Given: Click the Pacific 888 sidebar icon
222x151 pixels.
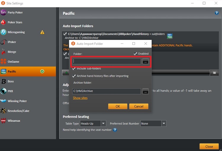Looking at the screenshot, I should [x=3, y=72].
